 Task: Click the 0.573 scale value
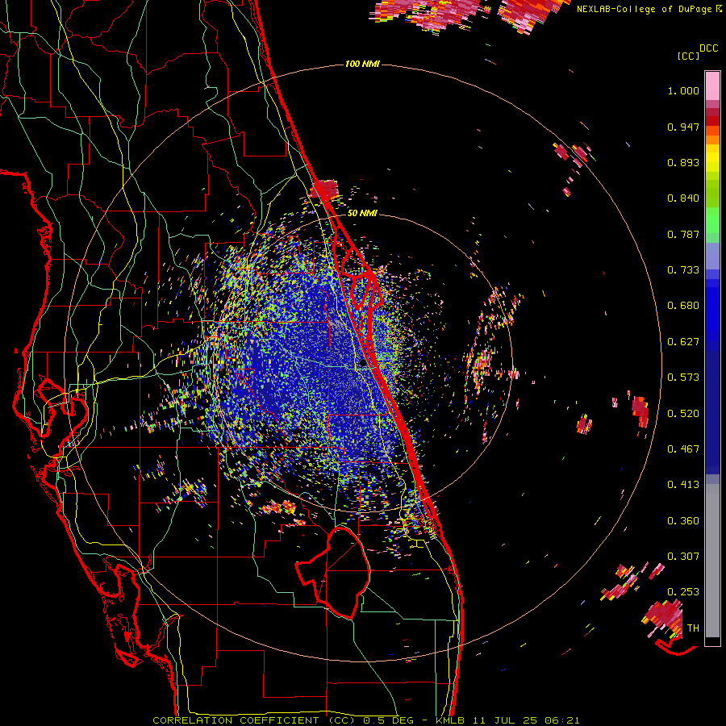(x=683, y=378)
